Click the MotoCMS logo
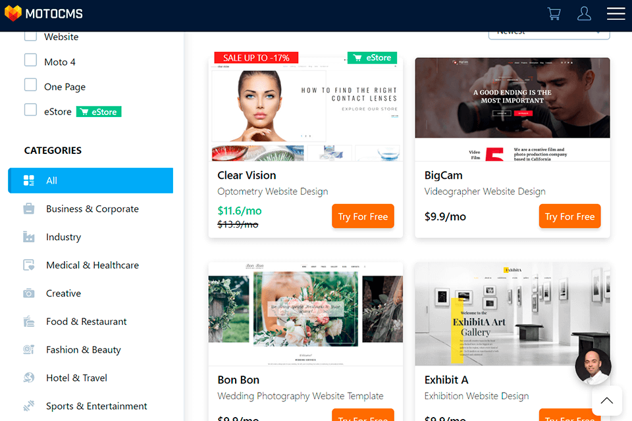 (43, 13)
